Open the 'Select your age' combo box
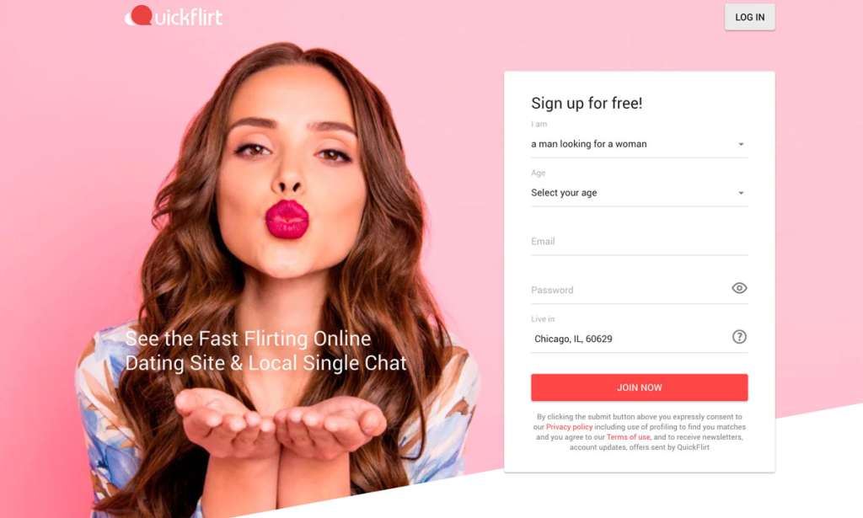Screen dimensions: 863x518 click(639, 193)
